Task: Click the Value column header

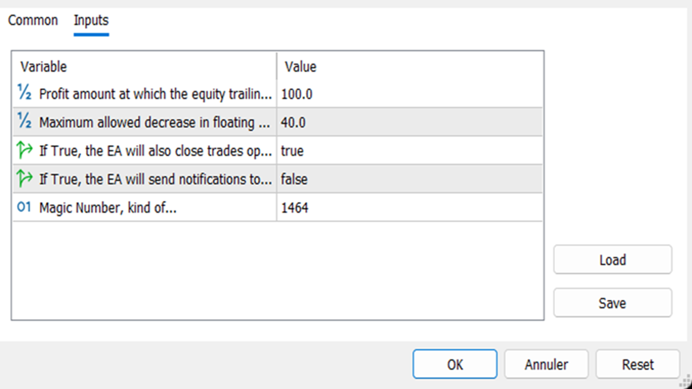Action: (x=300, y=67)
